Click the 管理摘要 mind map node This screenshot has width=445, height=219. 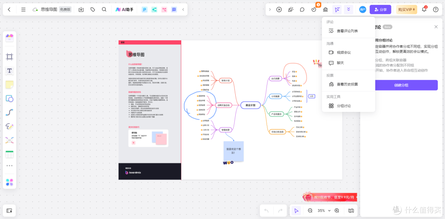[226, 130]
